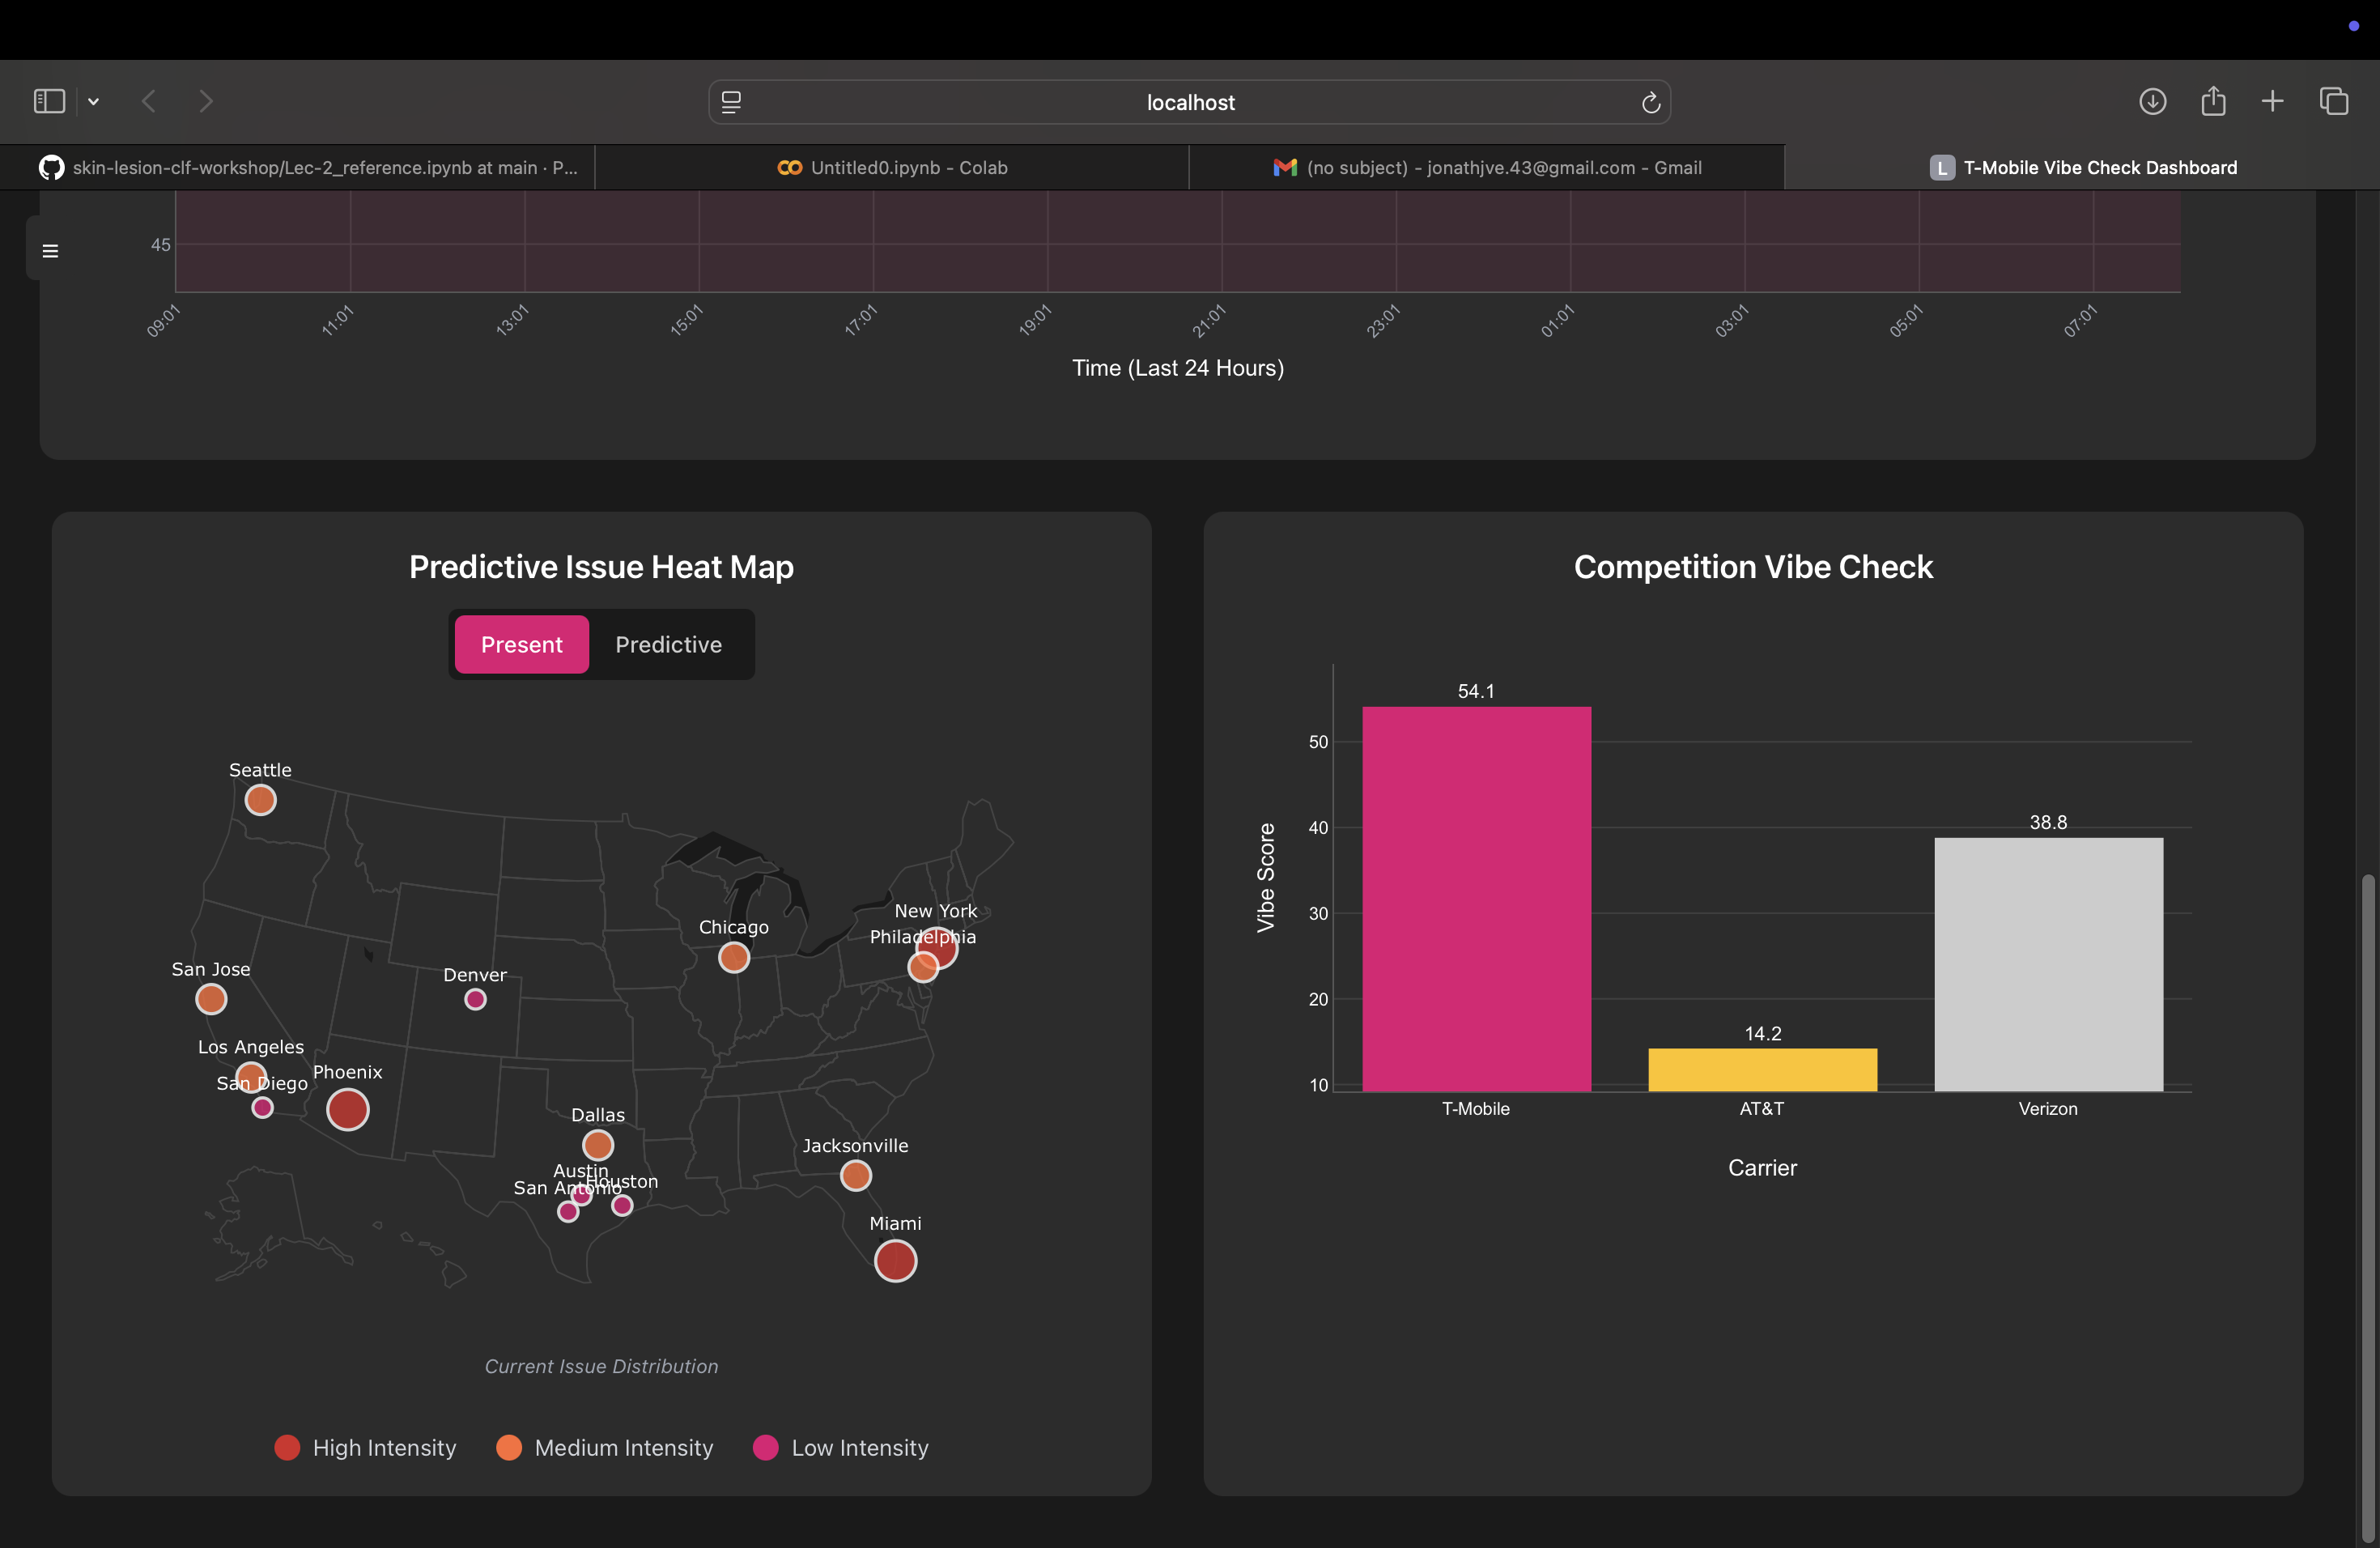This screenshot has width=2380, height=1548.
Task: Switch to the Untitled0.ipynb Colab tab
Action: coord(892,168)
